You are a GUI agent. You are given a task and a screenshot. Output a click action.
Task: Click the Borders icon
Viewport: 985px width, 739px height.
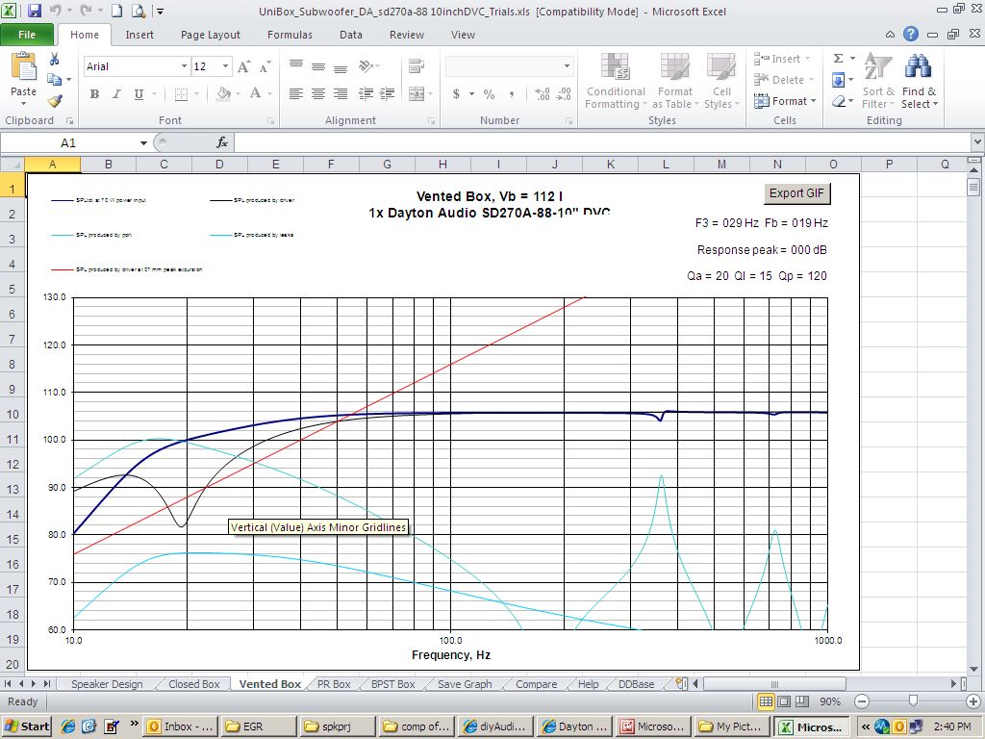tap(181, 94)
